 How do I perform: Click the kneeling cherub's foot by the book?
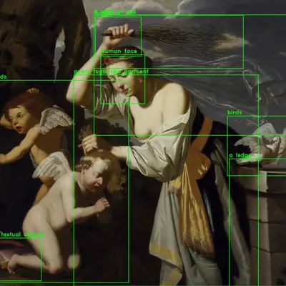pos(14,262)
